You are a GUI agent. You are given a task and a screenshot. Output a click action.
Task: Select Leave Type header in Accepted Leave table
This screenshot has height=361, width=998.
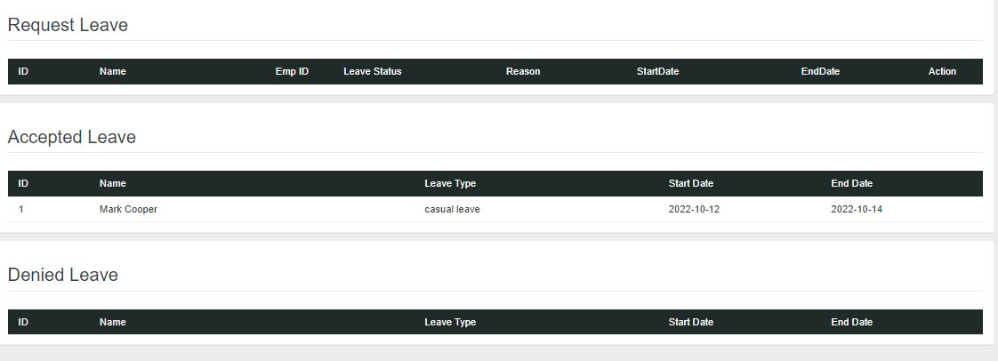point(450,184)
